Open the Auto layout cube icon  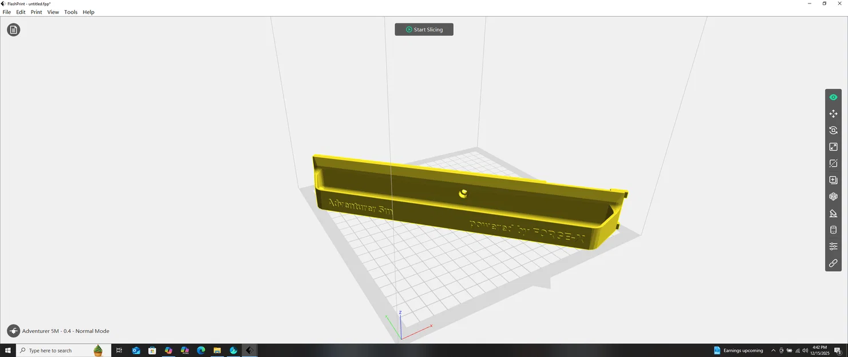(x=833, y=196)
